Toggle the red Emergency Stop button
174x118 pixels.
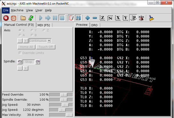tap(6, 18)
